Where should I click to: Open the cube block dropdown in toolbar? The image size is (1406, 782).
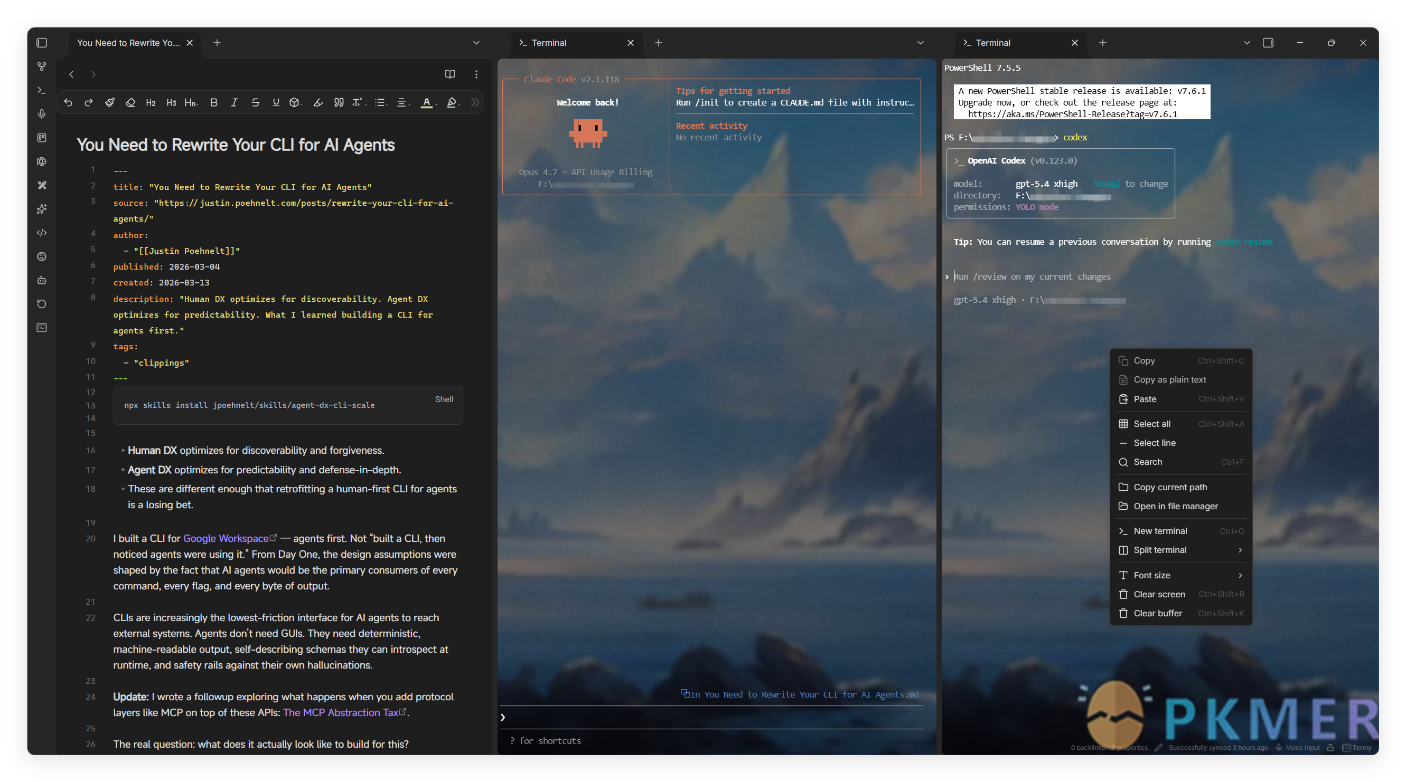click(x=296, y=102)
